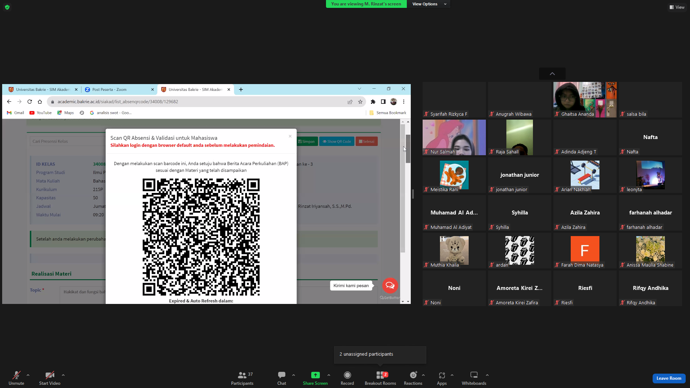Viewport: 690px width, 388px height.
Task: Click the red Selesai button
Action: 367,141
